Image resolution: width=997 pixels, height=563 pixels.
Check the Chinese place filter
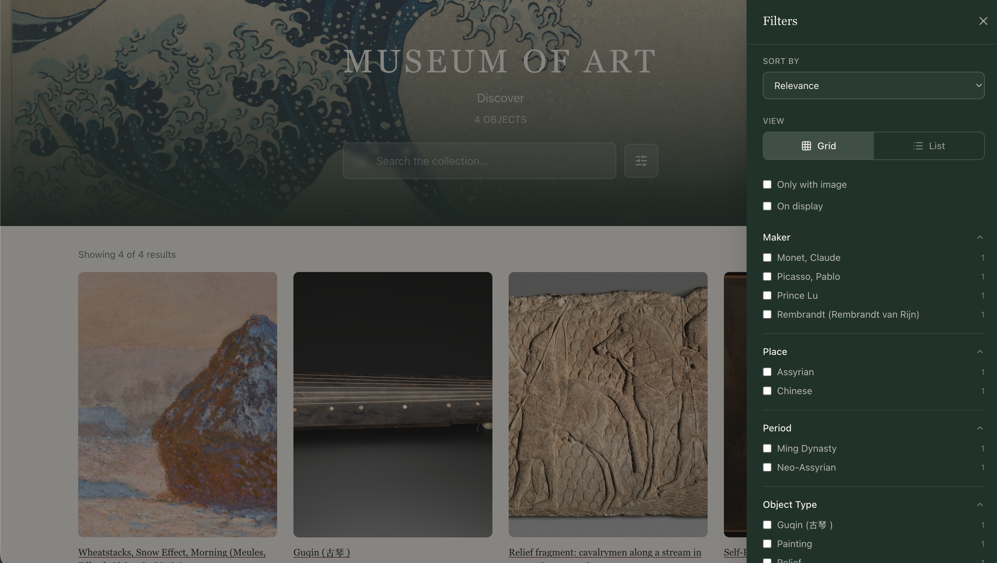coord(767,391)
